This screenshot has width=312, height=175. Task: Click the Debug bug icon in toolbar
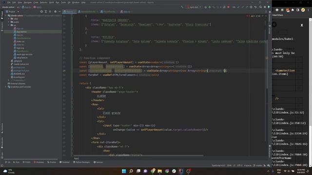click(x=210, y=7)
